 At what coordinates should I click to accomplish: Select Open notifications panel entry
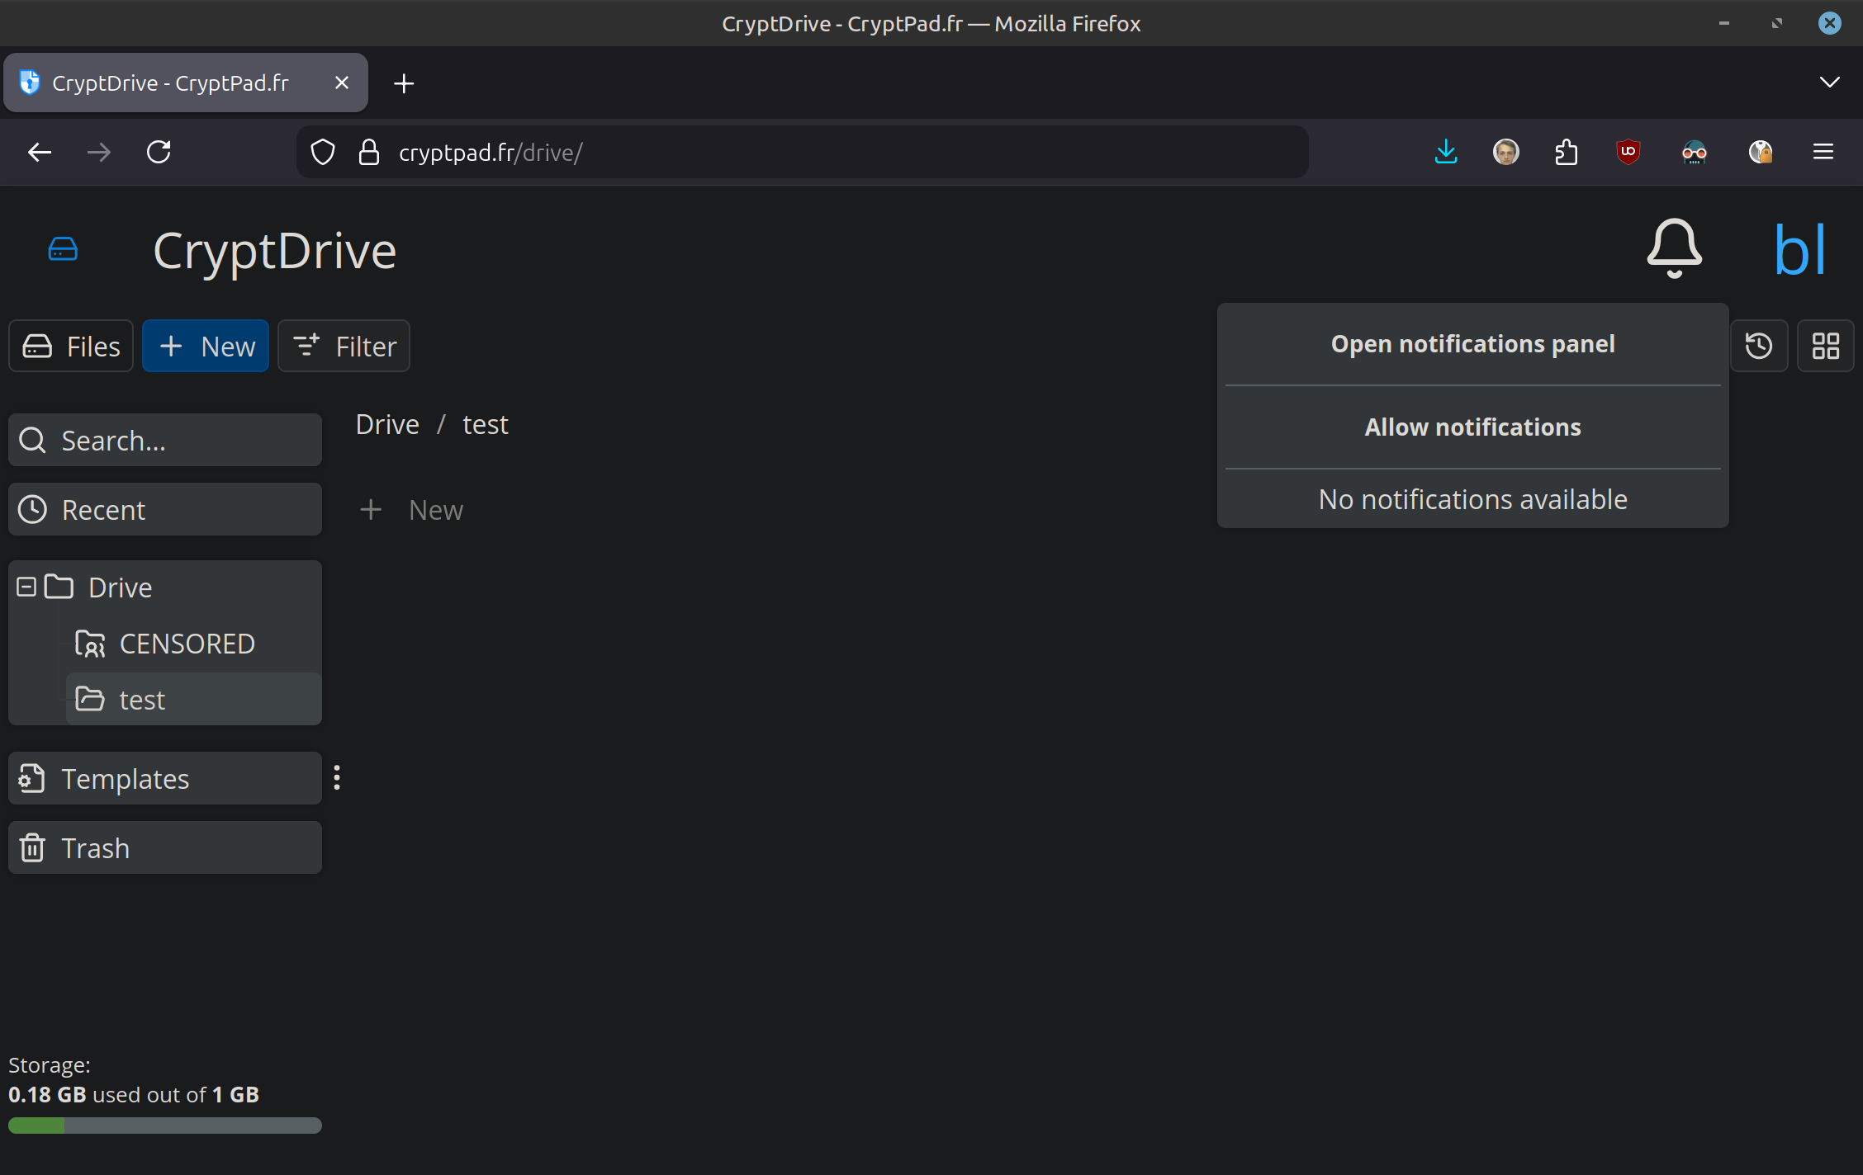click(x=1472, y=343)
